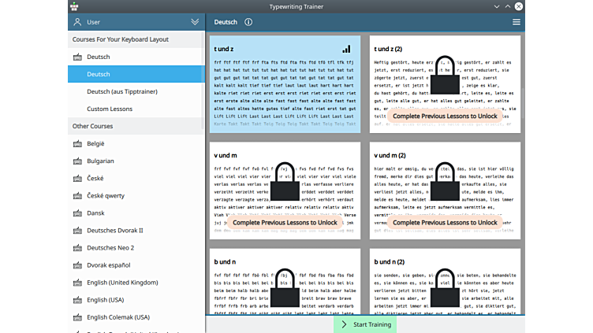Click the user avatar icon
This screenshot has width=593, height=333.
coord(77,22)
